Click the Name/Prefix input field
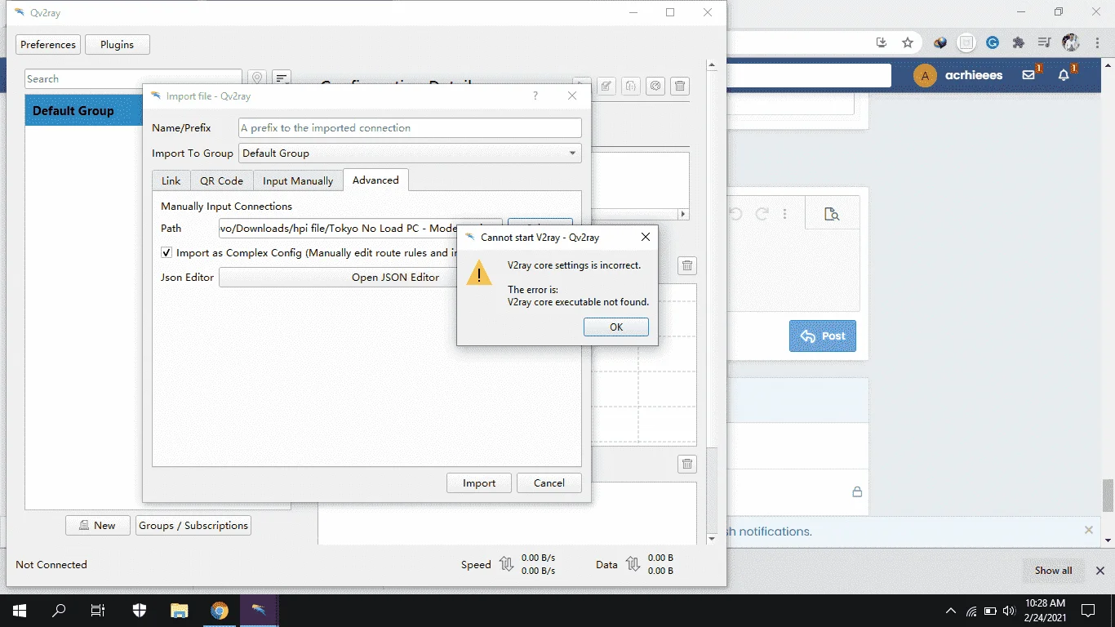The image size is (1115, 627). 410,127
